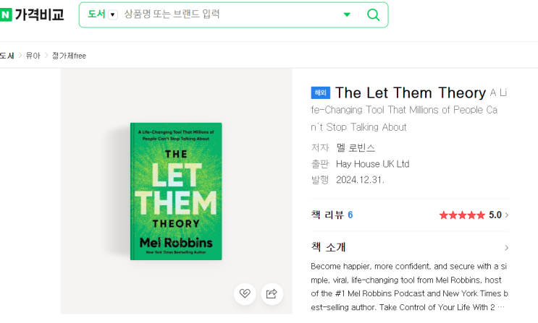Expand search suggestions with green arrow

pyautogui.click(x=347, y=14)
